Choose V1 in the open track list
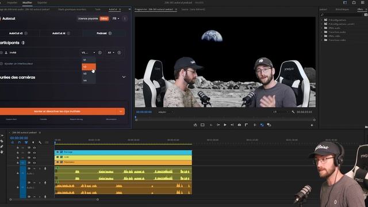 [89, 60]
